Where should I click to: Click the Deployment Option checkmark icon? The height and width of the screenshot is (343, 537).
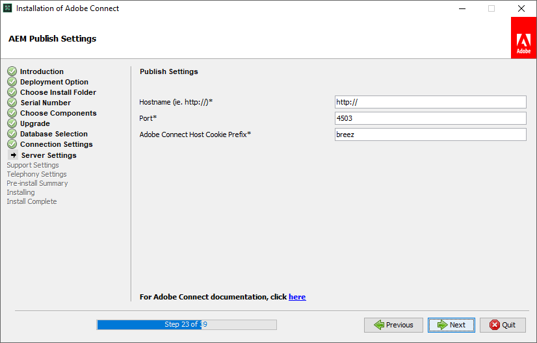(x=12, y=81)
